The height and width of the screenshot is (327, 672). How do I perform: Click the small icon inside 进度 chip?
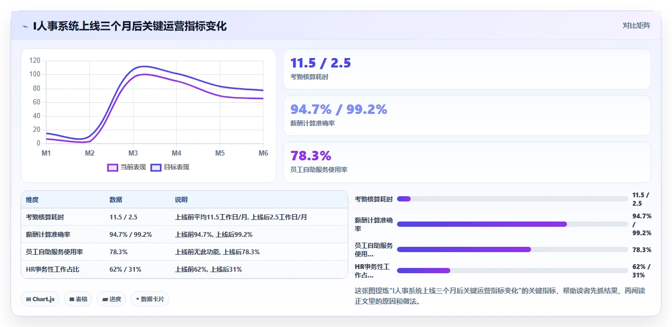(x=105, y=299)
